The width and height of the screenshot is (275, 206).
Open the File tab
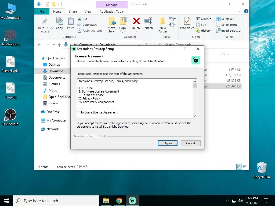click(42, 12)
